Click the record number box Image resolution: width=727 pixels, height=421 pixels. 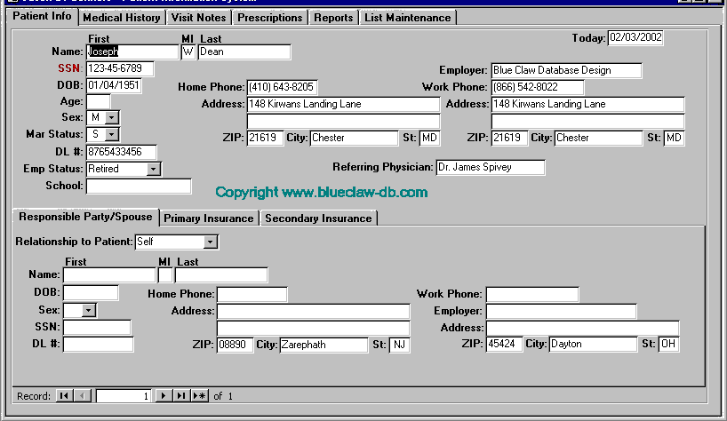click(124, 396)
